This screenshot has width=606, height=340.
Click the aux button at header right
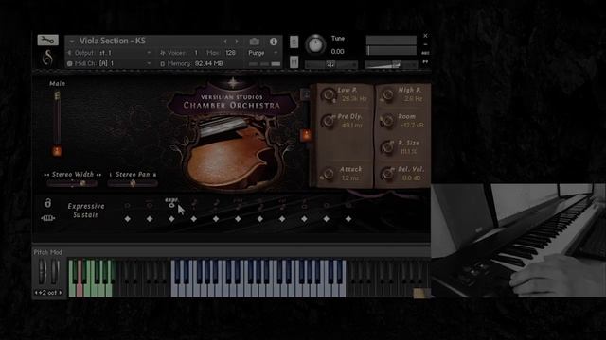pos(425,53)
